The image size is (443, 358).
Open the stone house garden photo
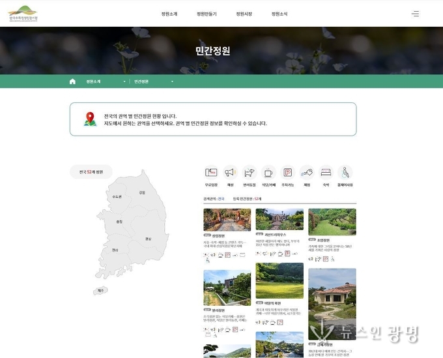(x=279, y=220)
